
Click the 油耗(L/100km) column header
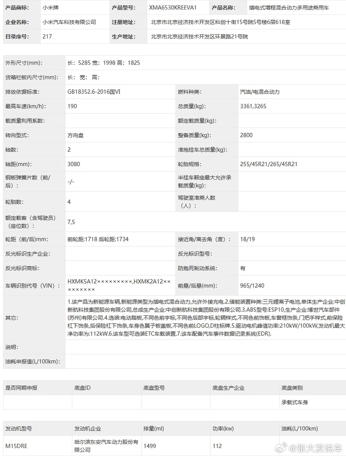click(300, 428)
